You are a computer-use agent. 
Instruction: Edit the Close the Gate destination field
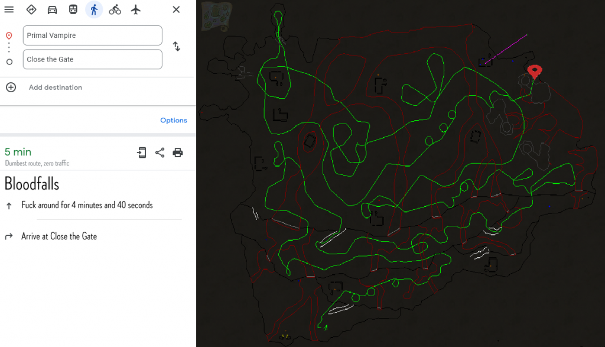92,59
